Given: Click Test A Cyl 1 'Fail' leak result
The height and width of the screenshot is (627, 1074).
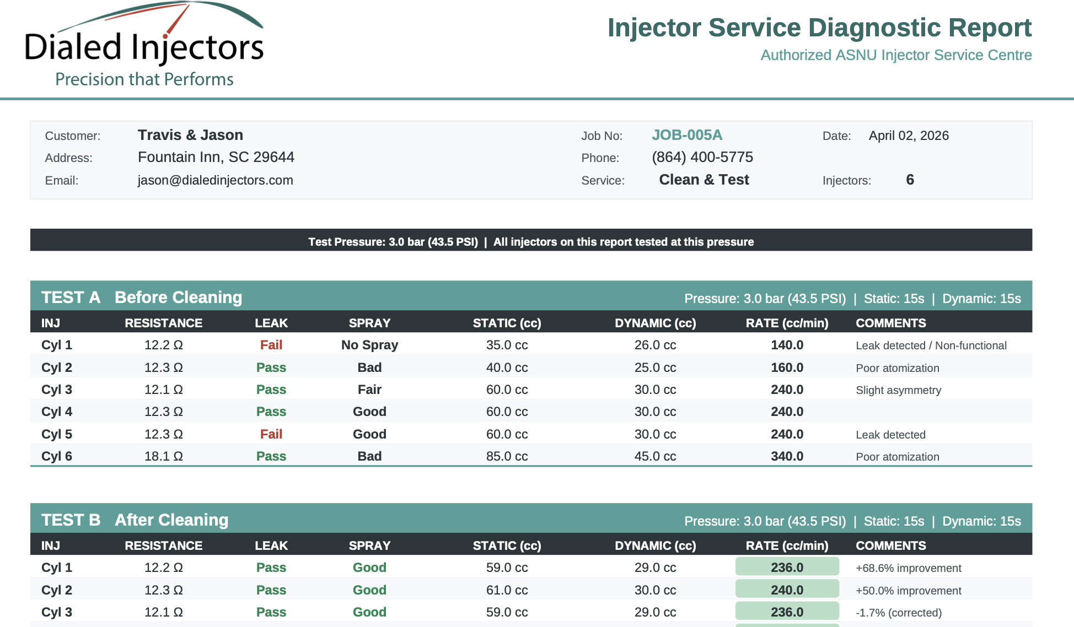Looking at the screenshot, I should 271,345.
